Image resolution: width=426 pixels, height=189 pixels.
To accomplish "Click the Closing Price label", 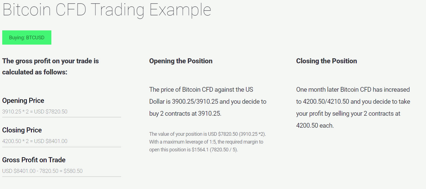I will pos(22,130).
